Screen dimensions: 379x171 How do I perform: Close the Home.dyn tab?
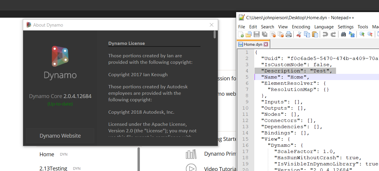tap(265, 44)
